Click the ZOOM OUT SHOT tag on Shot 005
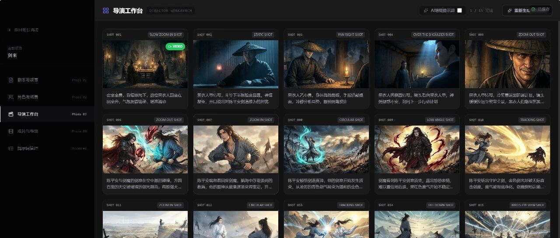Image resolution: width=560 pixels, height=238 pixels. point(531,34)
